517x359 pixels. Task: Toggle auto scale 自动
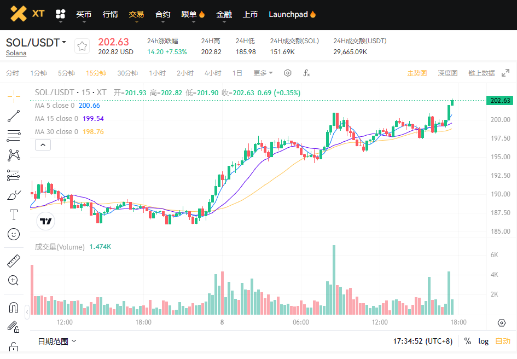coord(503,341)
